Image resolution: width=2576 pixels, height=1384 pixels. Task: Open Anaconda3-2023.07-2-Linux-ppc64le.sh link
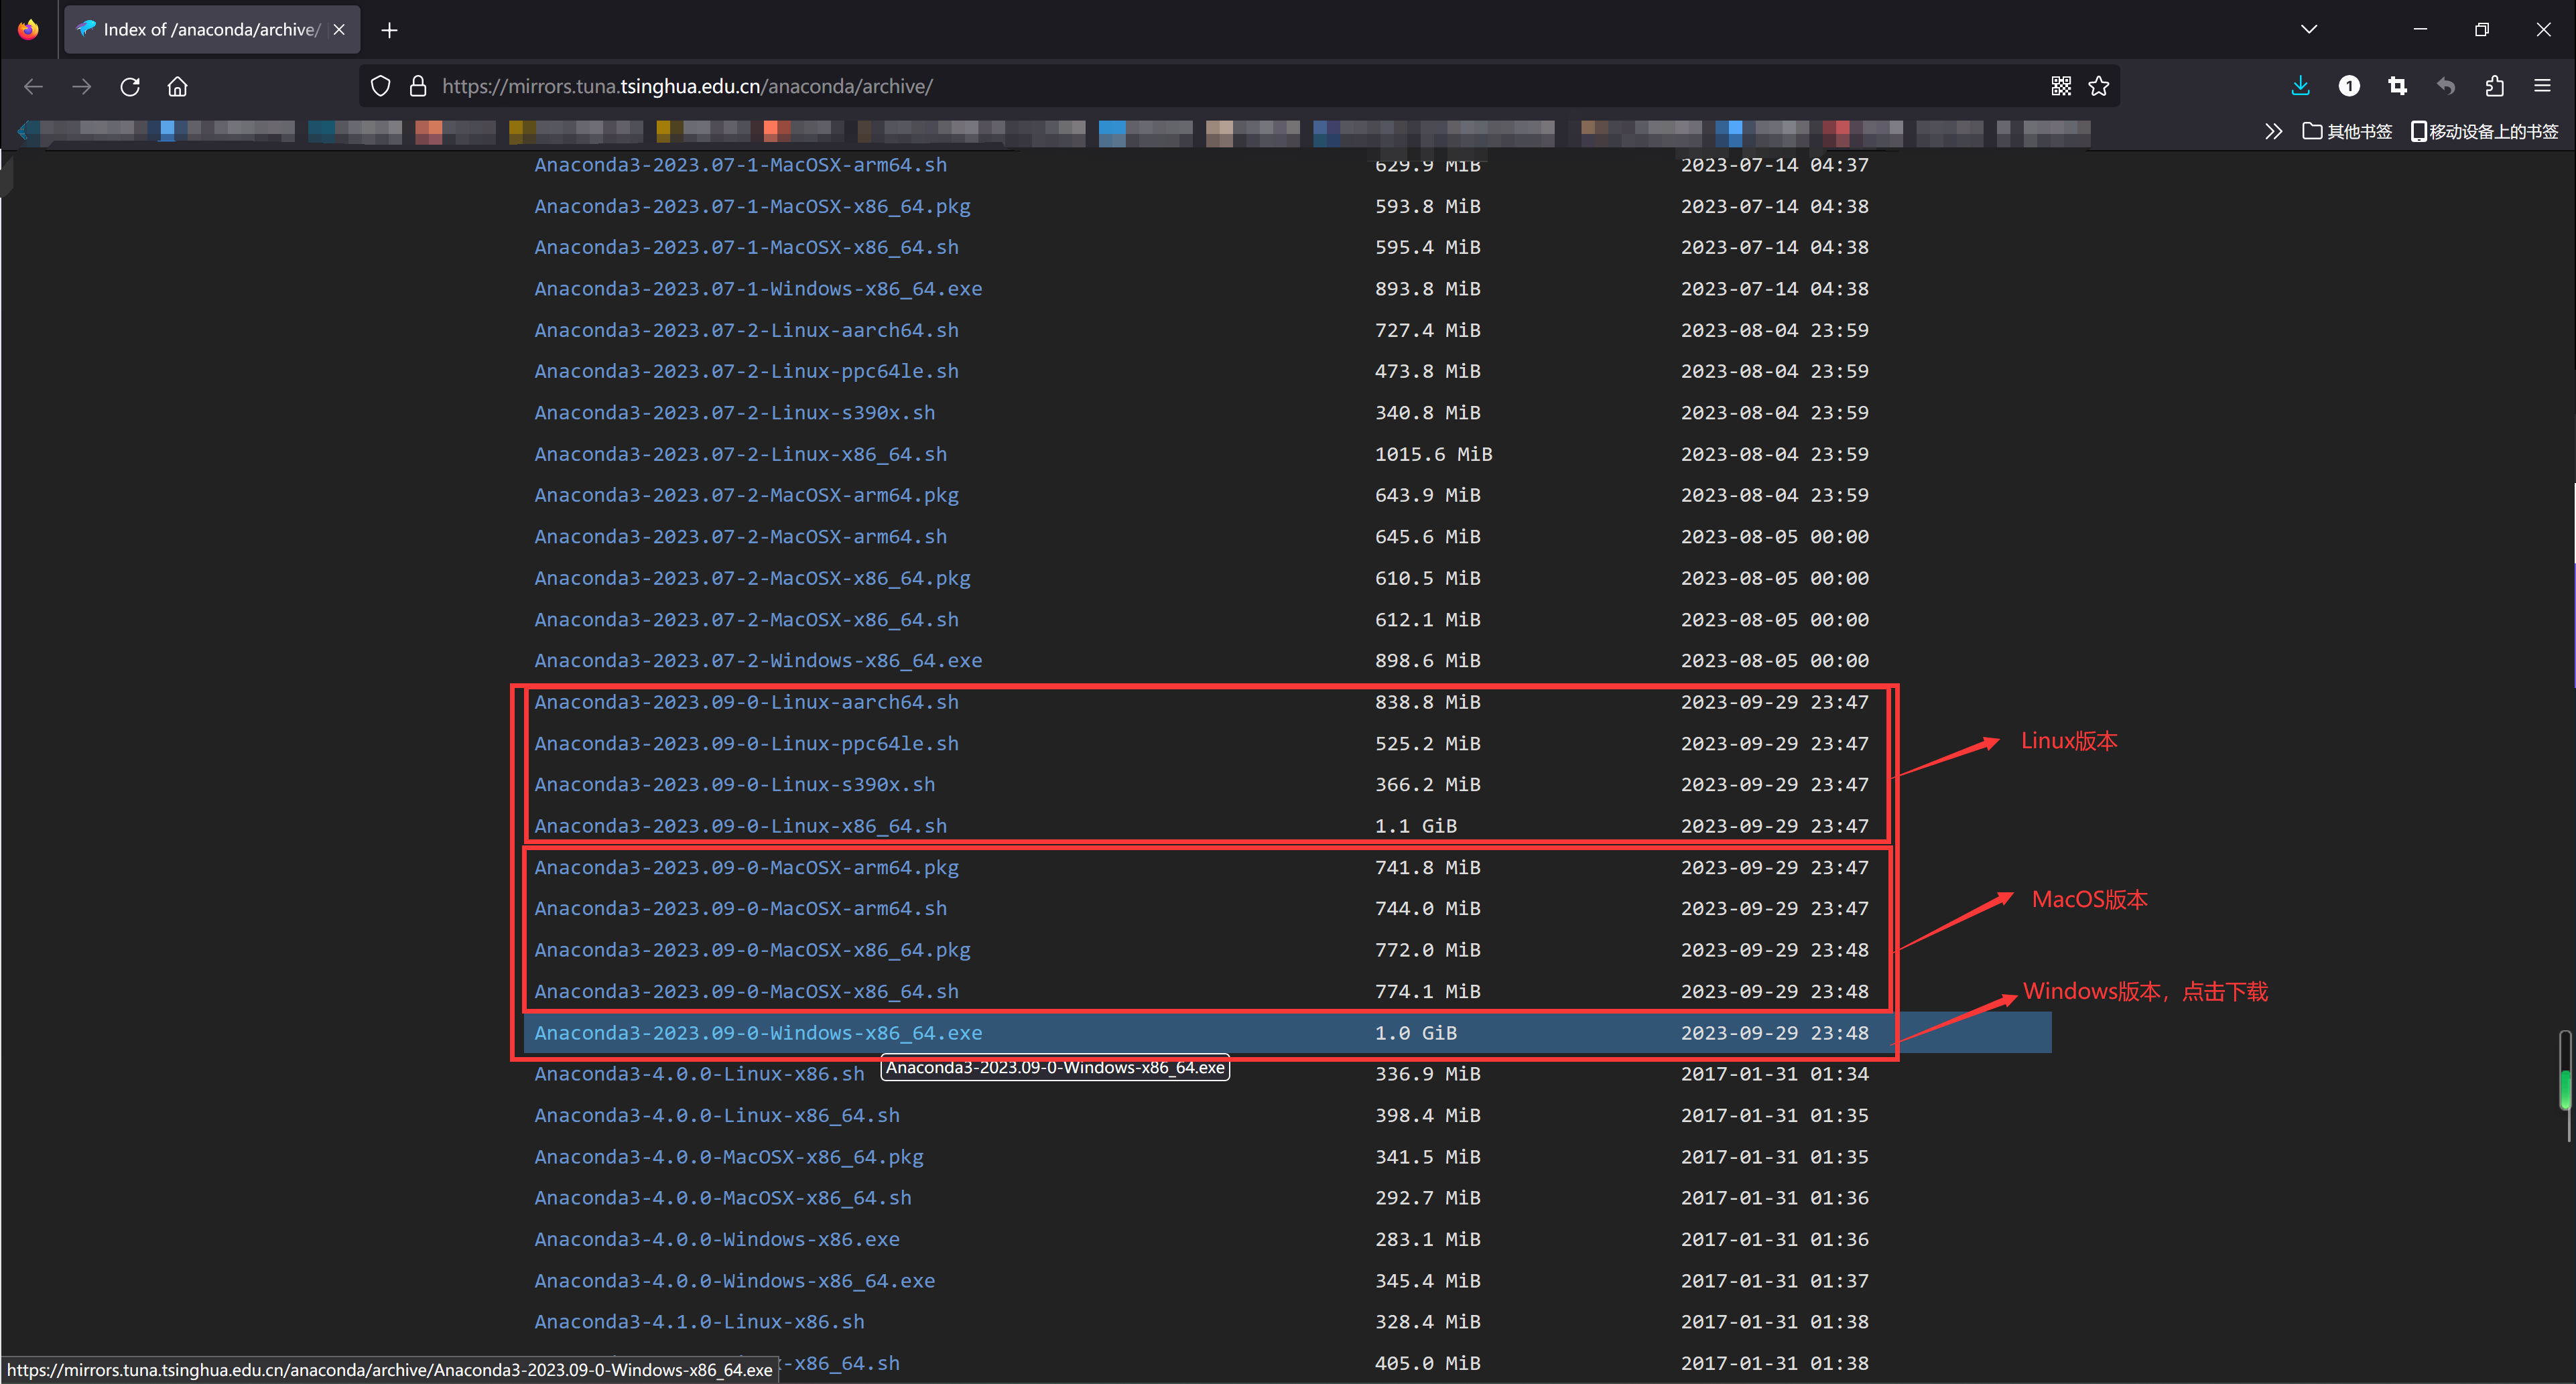[x=746, y=371]
